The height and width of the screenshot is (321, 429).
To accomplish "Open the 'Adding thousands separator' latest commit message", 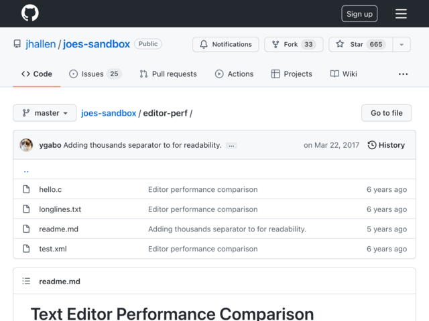I will point(142,145).
